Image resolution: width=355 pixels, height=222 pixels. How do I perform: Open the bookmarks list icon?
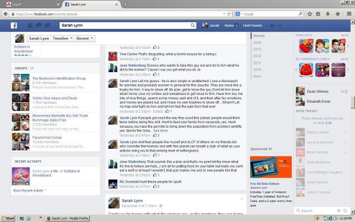tap(318, 14)
